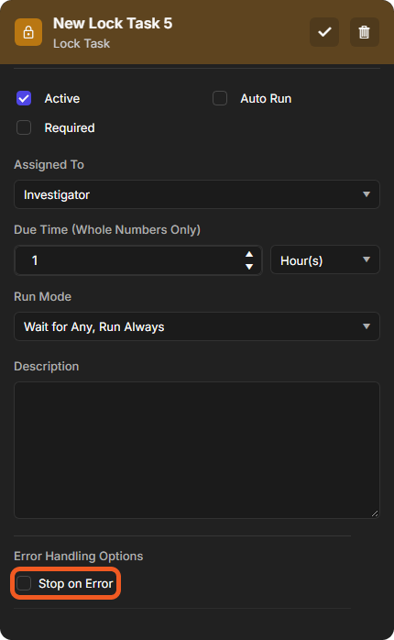
Task: Open the Run Mode dropdown
Action: click(x=197, y=326)
